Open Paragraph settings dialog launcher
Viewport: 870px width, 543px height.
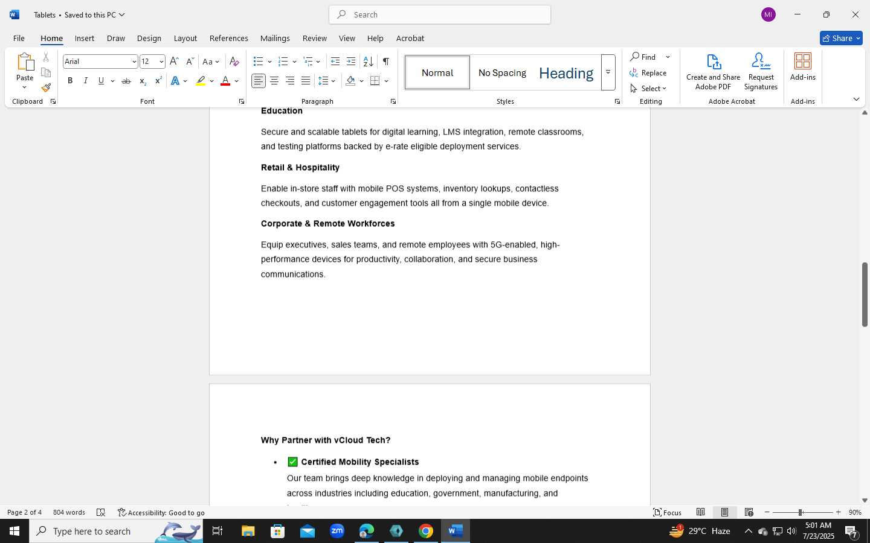393,101
